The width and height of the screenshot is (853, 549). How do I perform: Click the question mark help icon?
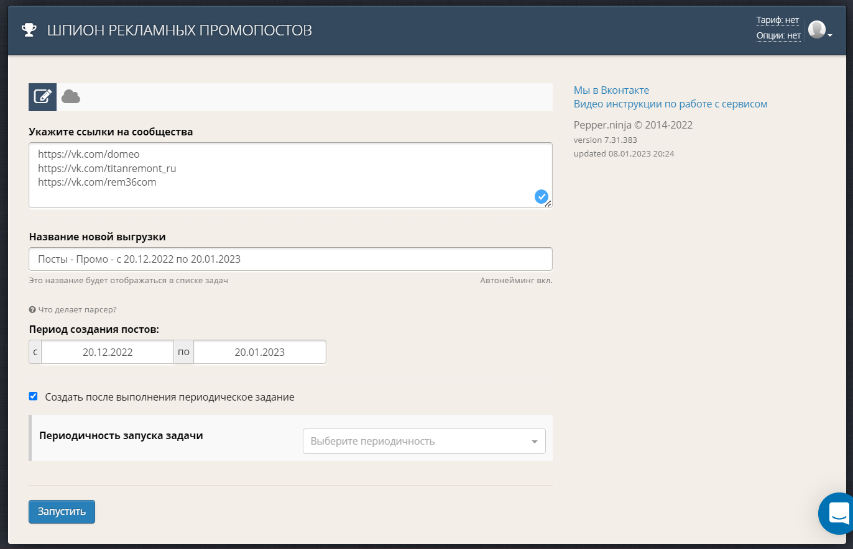(x=32, y=309)
